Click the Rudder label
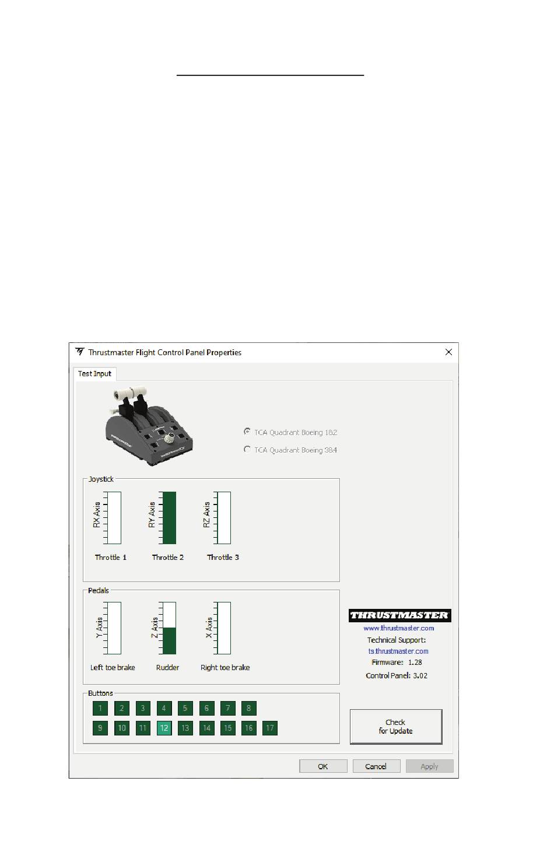554x862 pixels. tap(168, 668)
